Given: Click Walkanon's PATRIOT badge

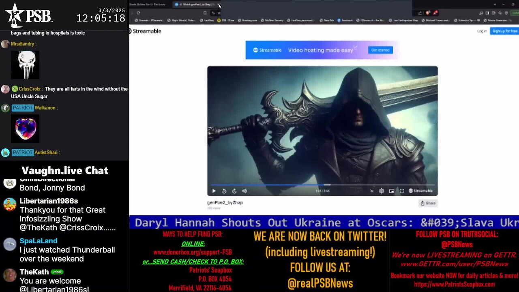Looking at the screenshot, I should tap(22, 108).
